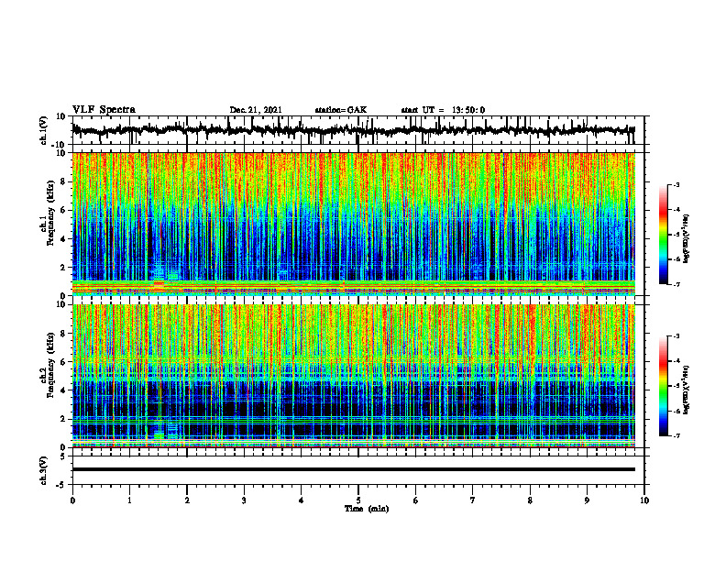Click the "start UT = 13:50:0" header text
The width and height of the screenshot is (726, 561).
pos(443,110)
